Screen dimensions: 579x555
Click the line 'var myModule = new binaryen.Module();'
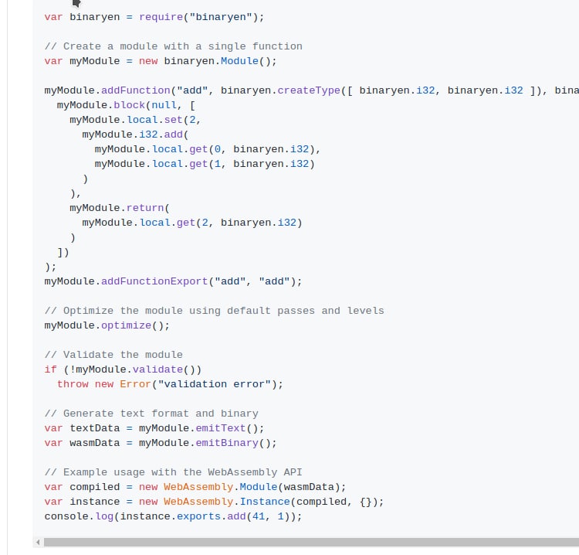point(161,61)
